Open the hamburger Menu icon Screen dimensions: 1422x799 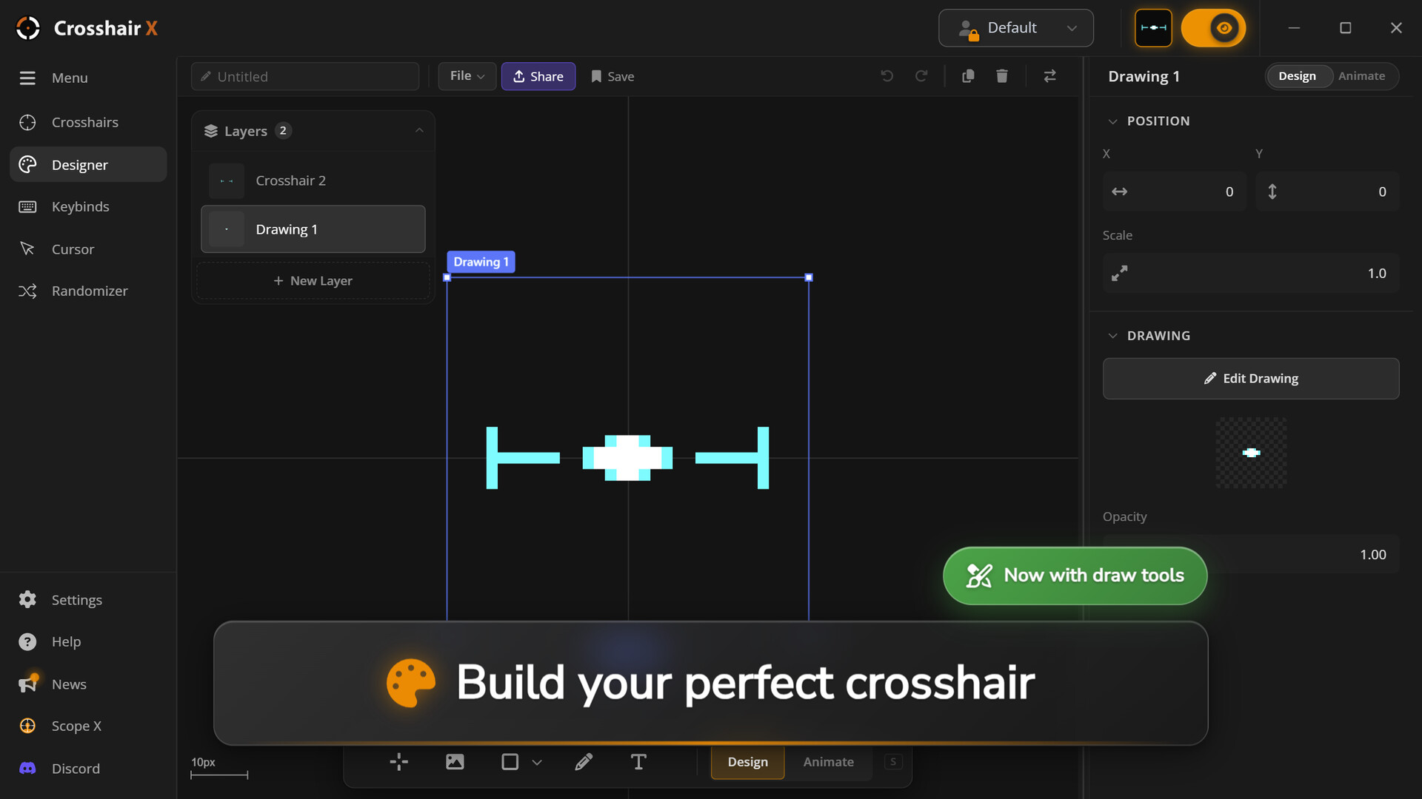coord(27,78)
